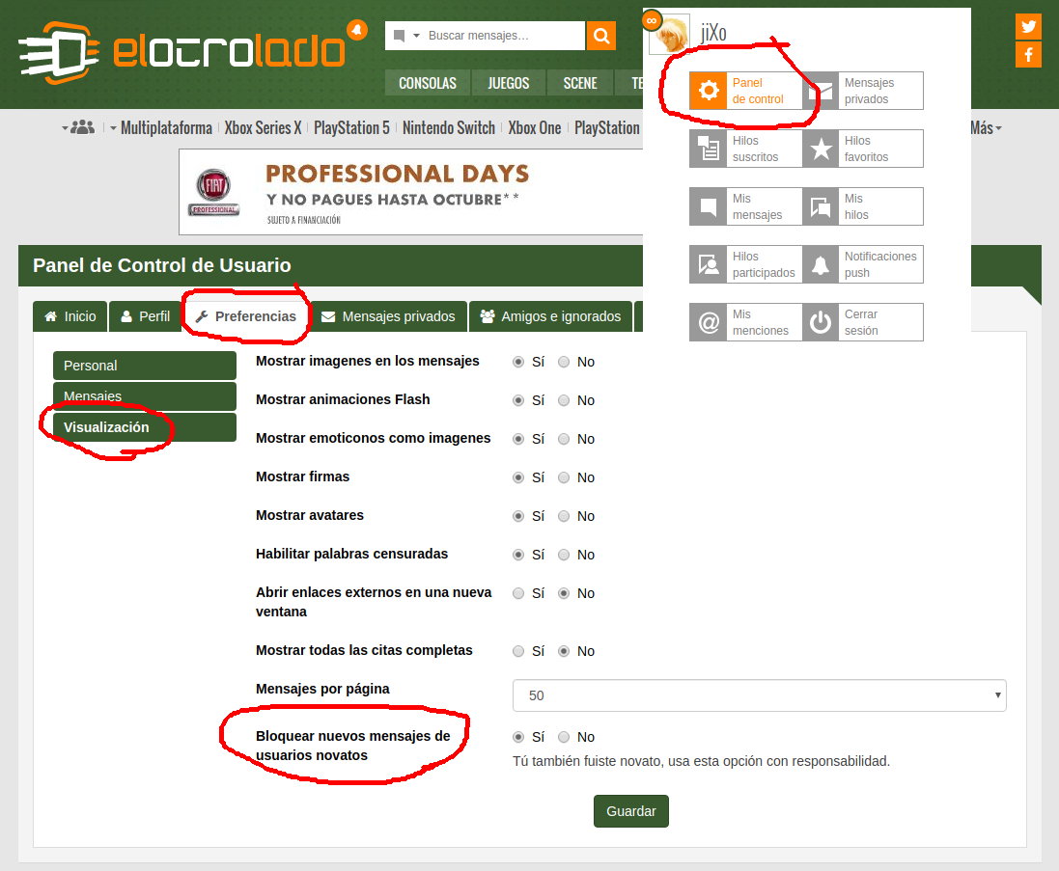Open the Twitter icon link
Image resolution: width=1059 pixels, height=871 pixels.
tap(1028, 26)
